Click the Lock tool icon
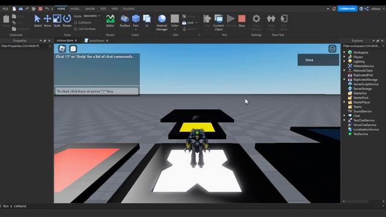 click(184, 23)
